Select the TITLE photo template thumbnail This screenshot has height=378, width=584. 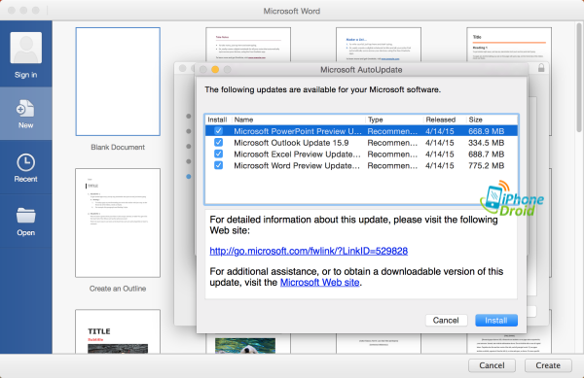(118, 331)
